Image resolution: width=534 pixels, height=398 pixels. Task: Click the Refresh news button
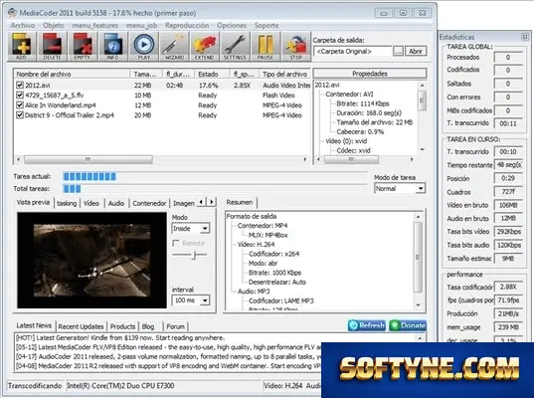(367, 325)
